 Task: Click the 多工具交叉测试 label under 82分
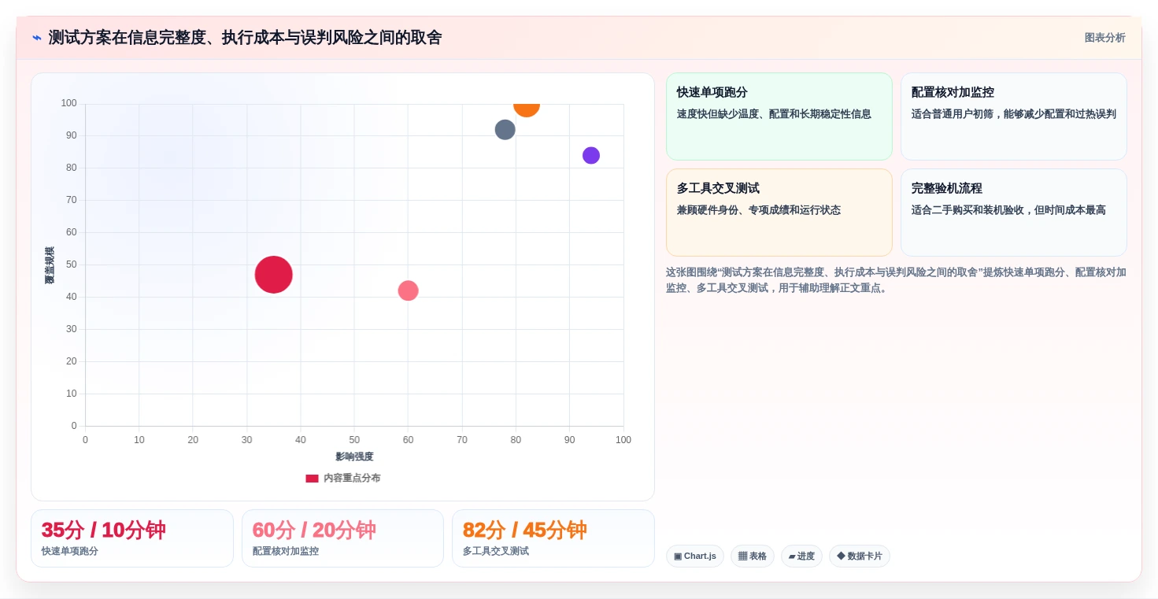pyautogui.click(x=496, y=551)
